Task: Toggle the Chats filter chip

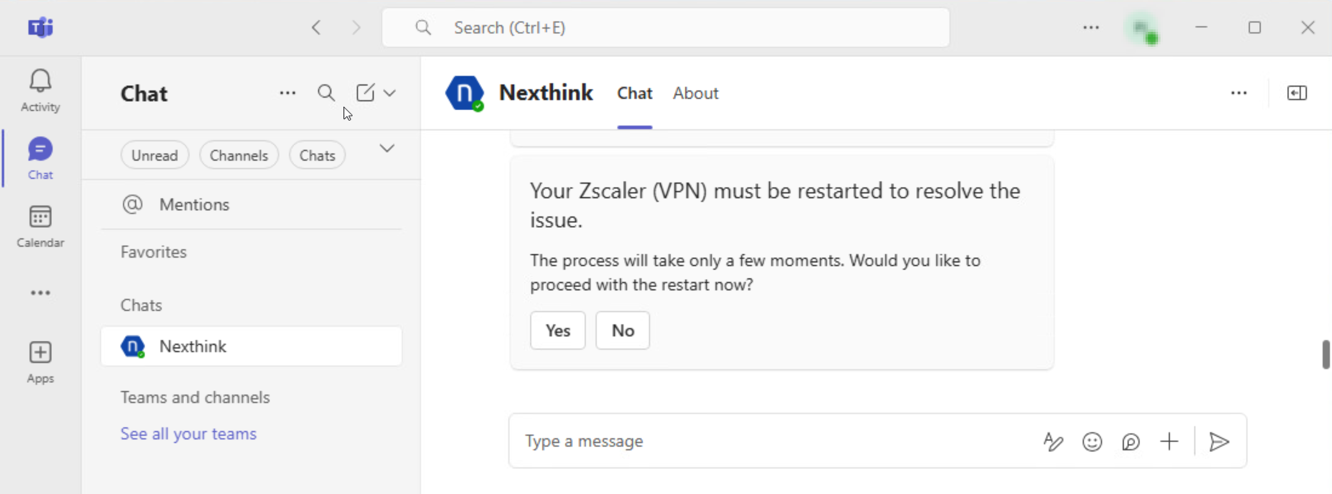Action: (317, 155)
